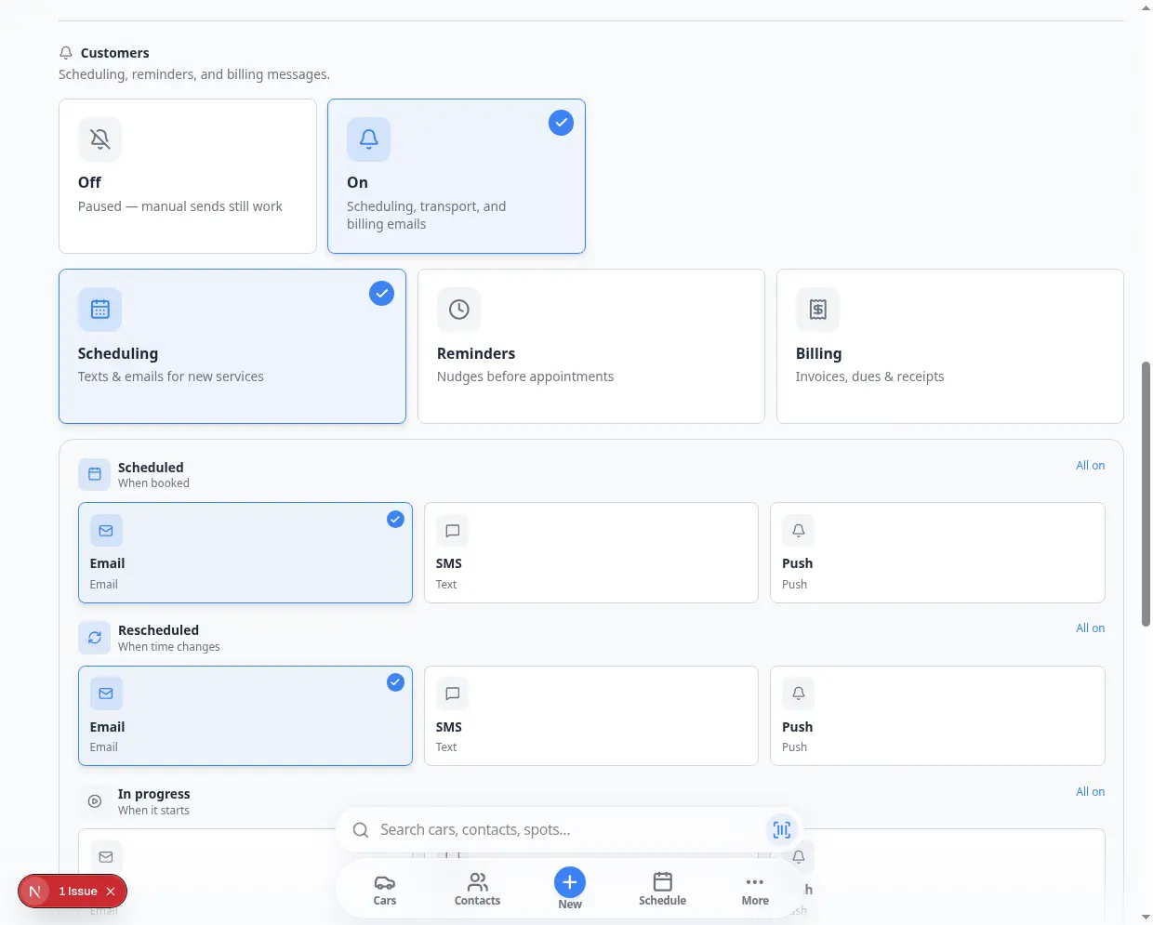
Task: Click the calendar icon on Scheduling card
Action: pyautogui.click(x=100, y=310)
